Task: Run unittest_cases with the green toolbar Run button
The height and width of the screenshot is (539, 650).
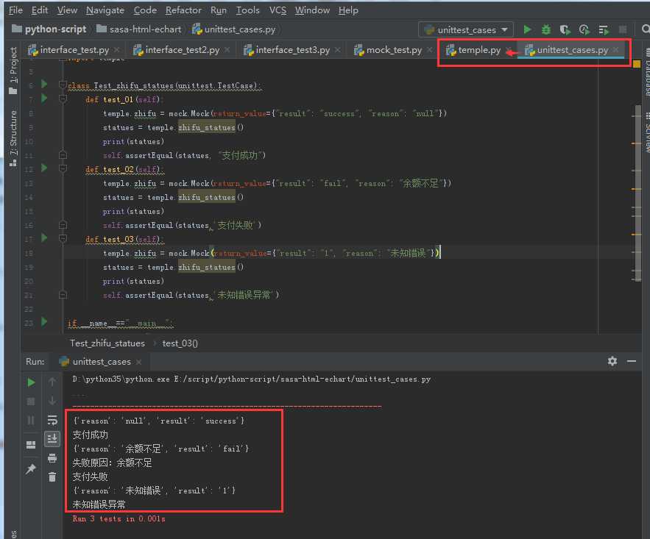Action: pyautogui.click(x=527, y=29)
